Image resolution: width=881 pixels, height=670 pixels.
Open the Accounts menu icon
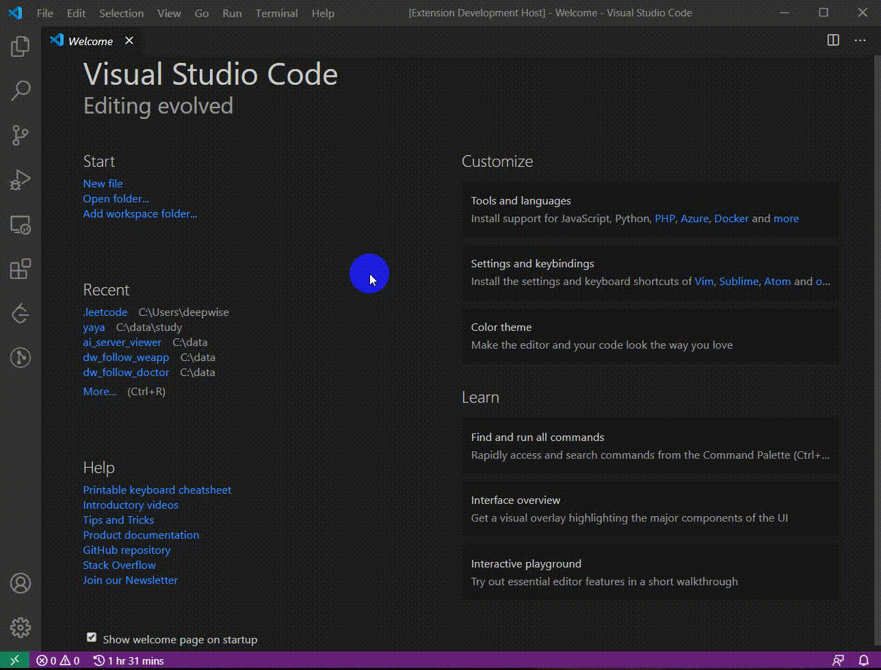[x=21, y=583]
